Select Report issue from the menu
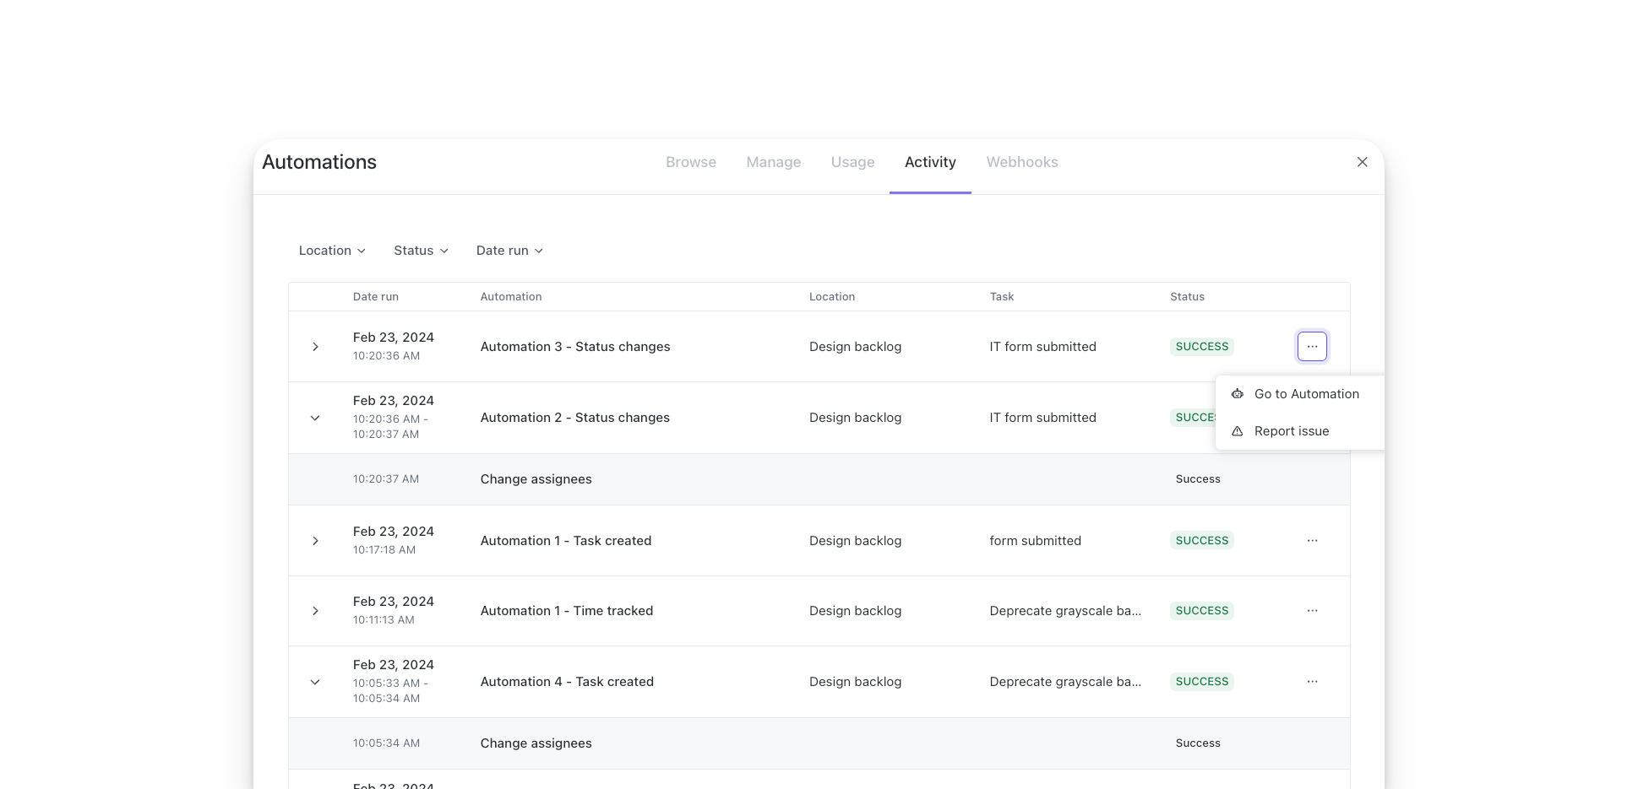Image resolution: width=1638 pixels, height=789 pixels. (x=1292, y=430)
